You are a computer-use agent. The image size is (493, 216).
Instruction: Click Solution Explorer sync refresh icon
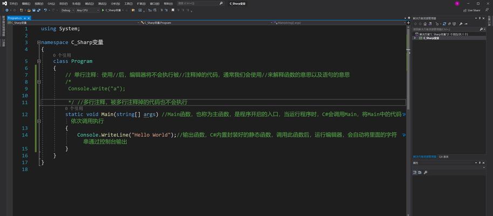pos(444,24)
